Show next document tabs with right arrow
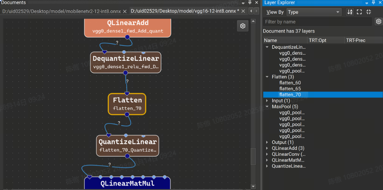The height and width of the screenshot is (190, 383). 256,11
